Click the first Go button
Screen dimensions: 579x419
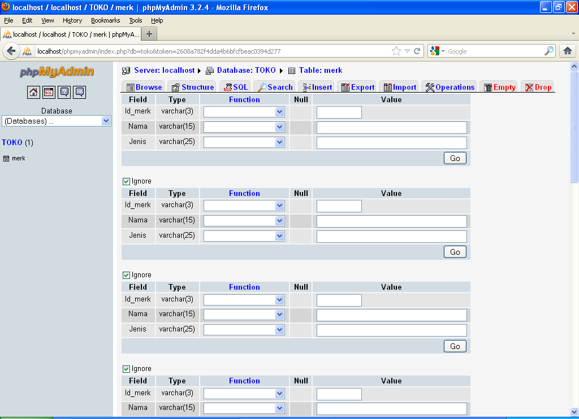pos(455,158)
